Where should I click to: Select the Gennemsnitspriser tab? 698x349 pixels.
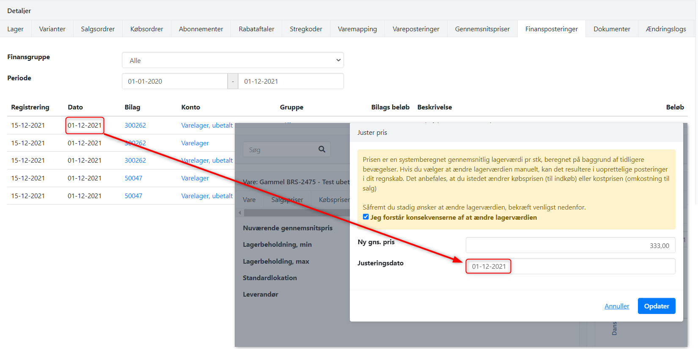(482, 29)
